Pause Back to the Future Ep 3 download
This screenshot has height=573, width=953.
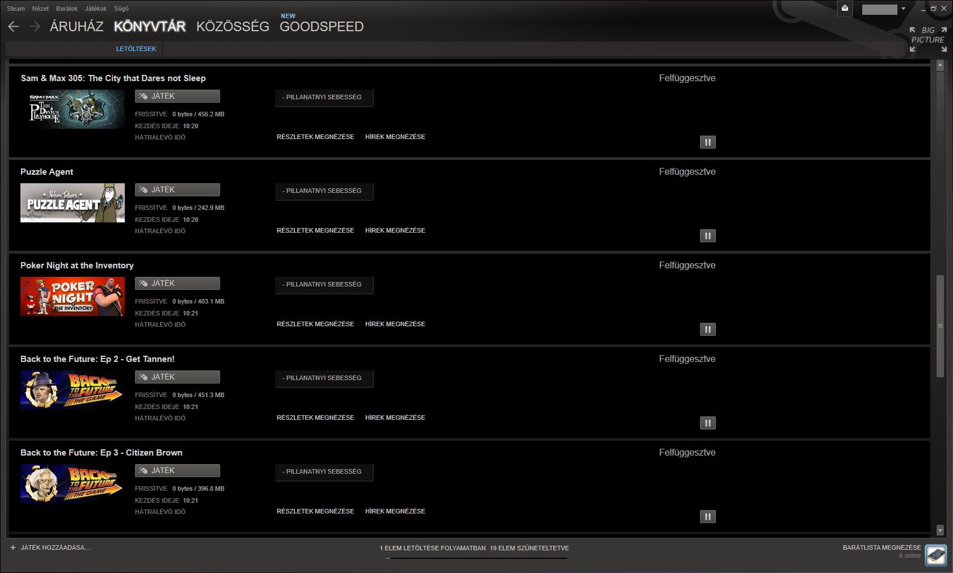coord(707,516)
